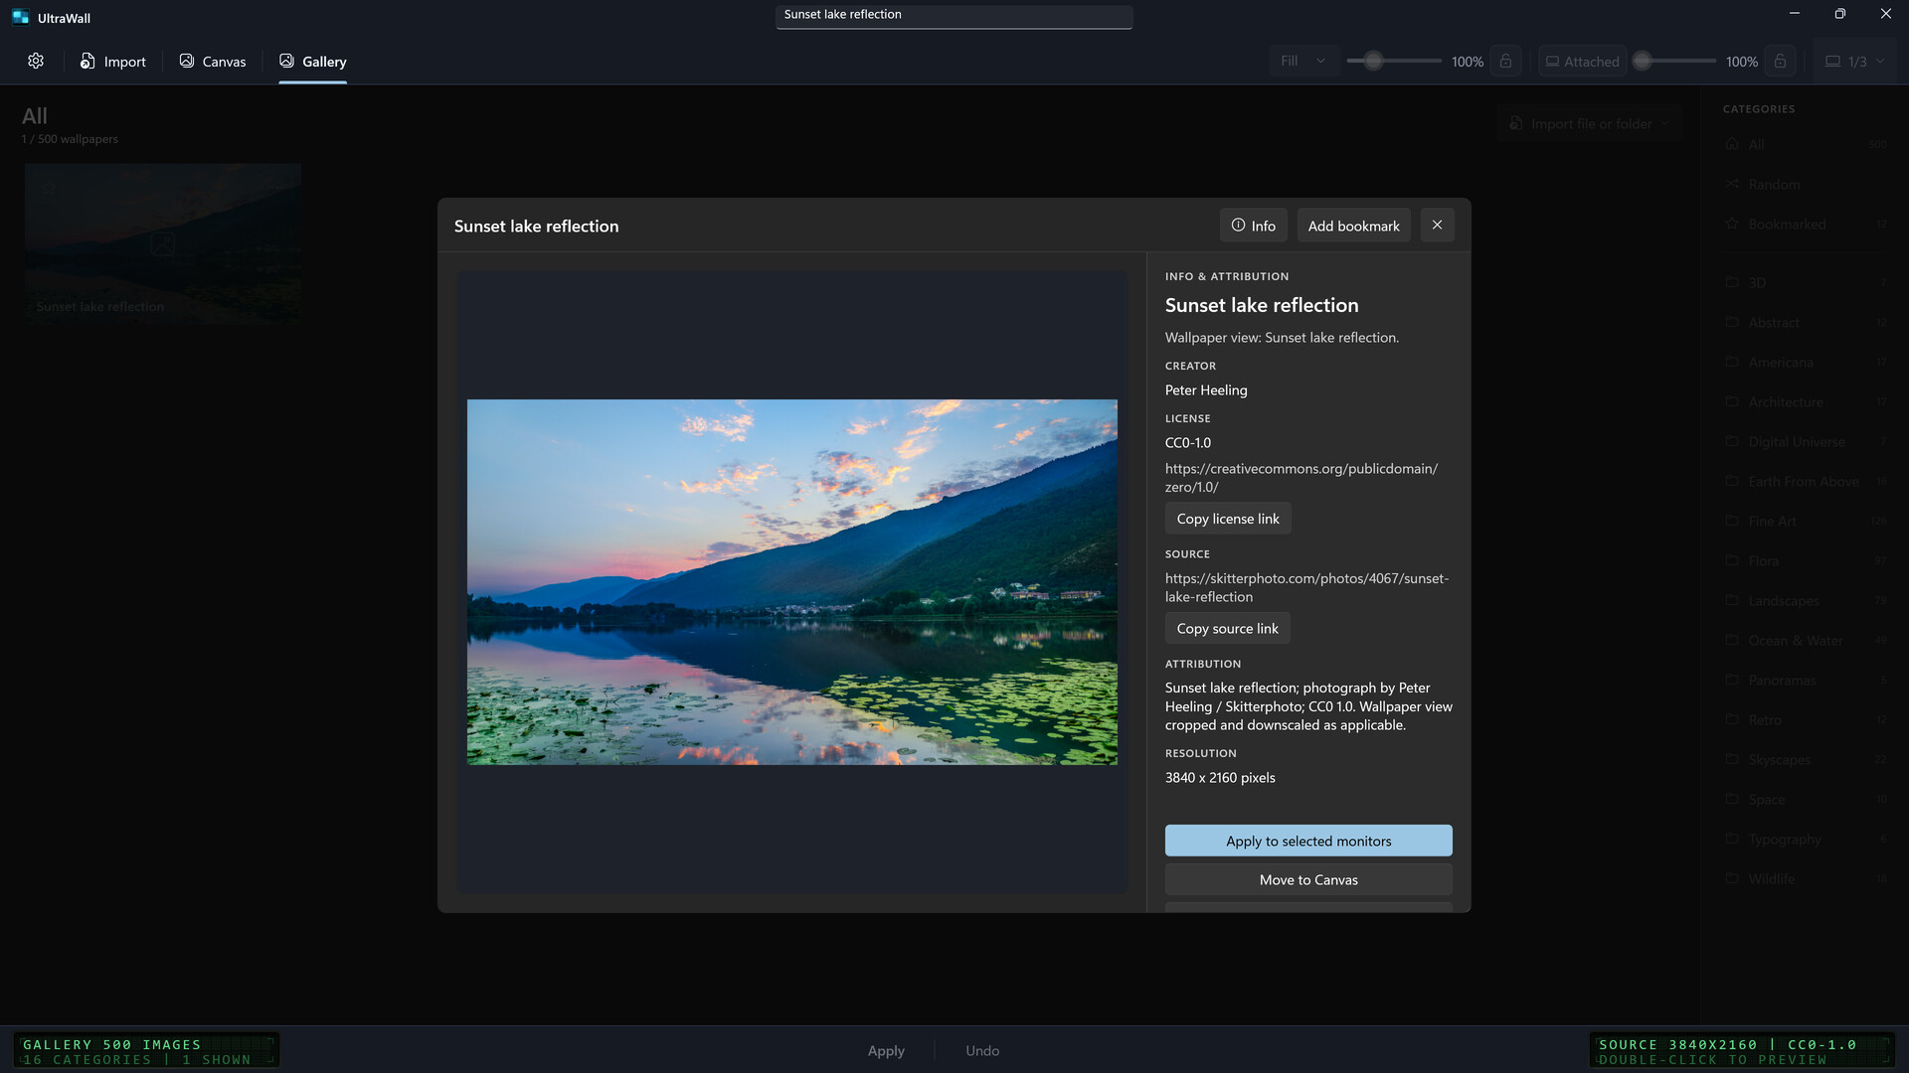The height and width of the screenshot is (1073, 1909).
Task: Click the GALLERY 500 IMAGES status panel
Action: 146,1051
